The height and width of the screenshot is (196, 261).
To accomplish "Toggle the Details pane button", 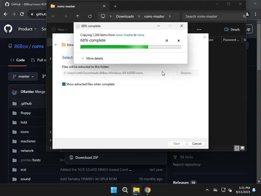I will point(232,30).
